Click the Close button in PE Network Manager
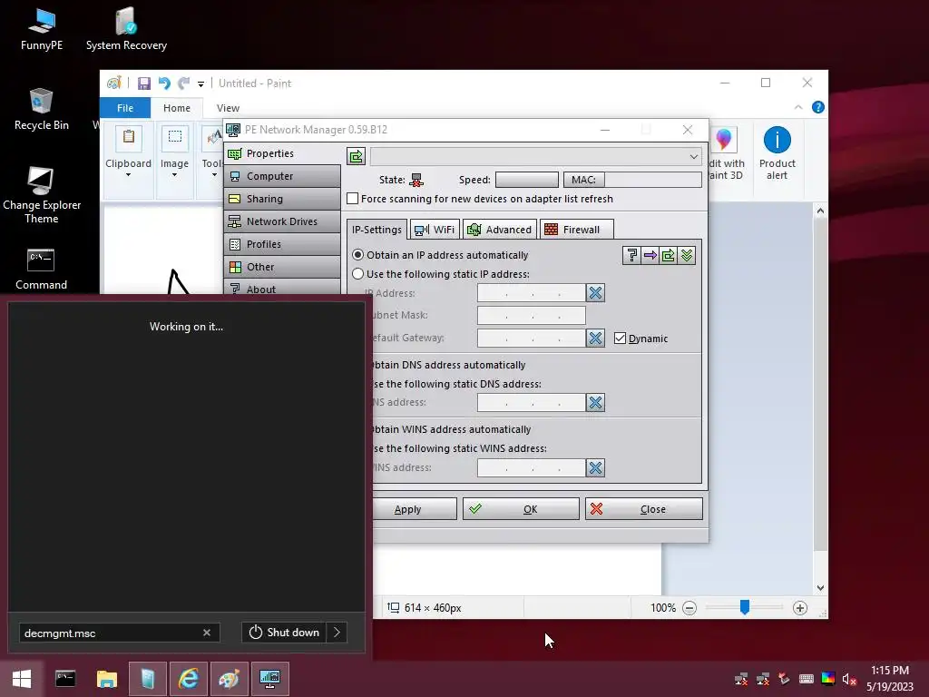This screenshot has width=929, height=697. [x=643, y=509]
